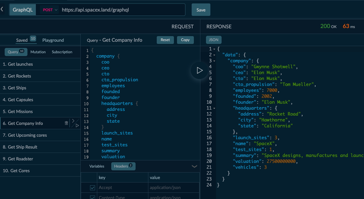The image size is (364, 199).
Task: Click the Save button
Action: pos(201,10)
